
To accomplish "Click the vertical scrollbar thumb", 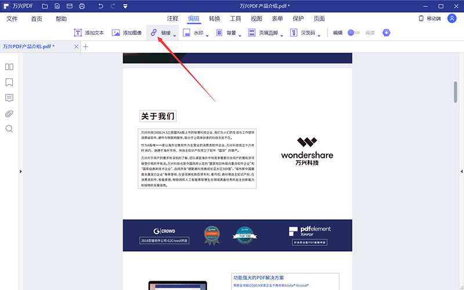I will 455,92.
